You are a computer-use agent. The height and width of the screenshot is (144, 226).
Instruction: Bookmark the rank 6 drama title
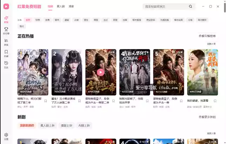coord(215,101)
